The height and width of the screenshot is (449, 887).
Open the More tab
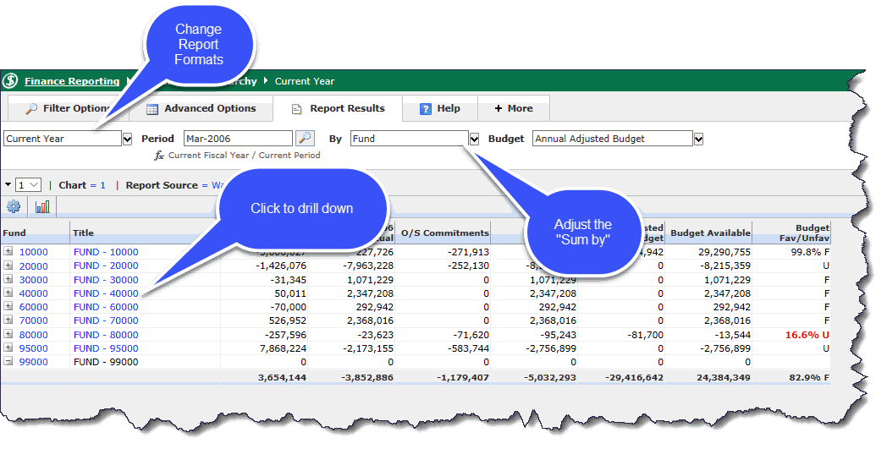[514, 108]
